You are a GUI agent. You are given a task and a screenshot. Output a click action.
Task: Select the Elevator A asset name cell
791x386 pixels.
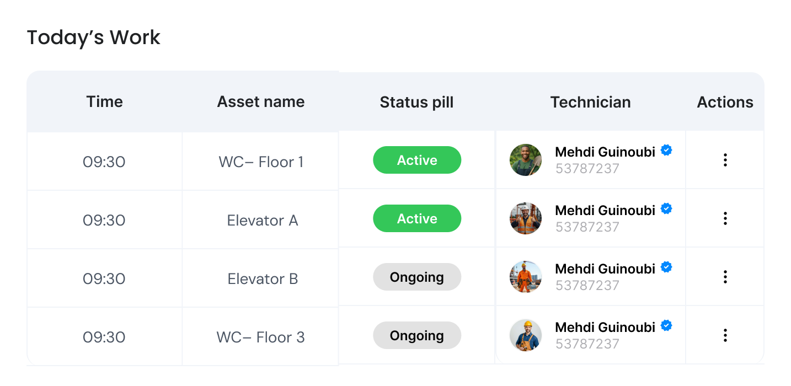[262, 221]
